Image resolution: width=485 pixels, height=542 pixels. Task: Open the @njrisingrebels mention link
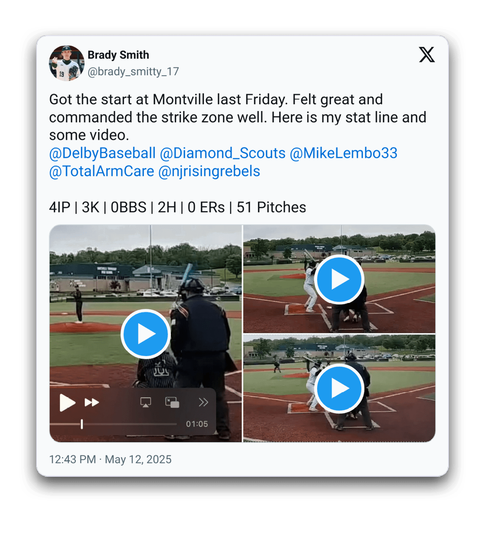pos(209,171)
